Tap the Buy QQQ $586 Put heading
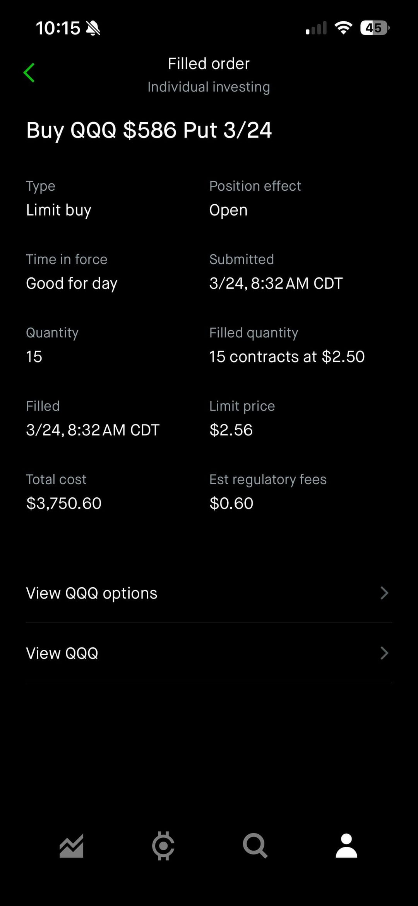This screenshot has width=418, height=906. 149,130
